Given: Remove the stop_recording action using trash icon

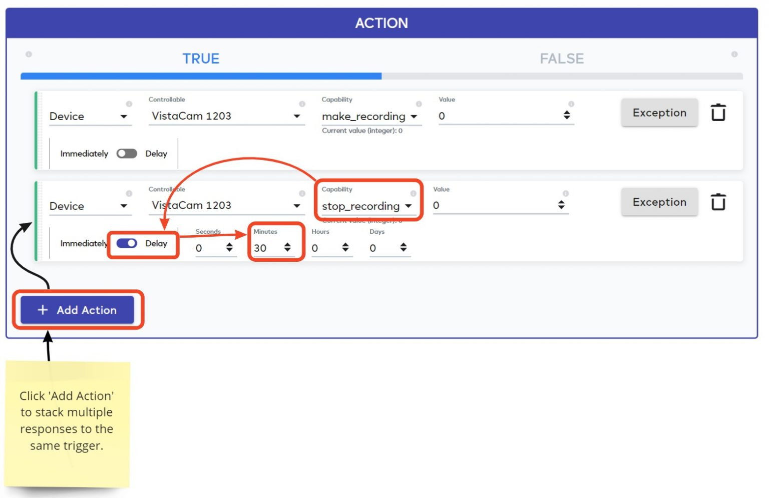Looking at the screenshot, I should click(x=719, y=202).
